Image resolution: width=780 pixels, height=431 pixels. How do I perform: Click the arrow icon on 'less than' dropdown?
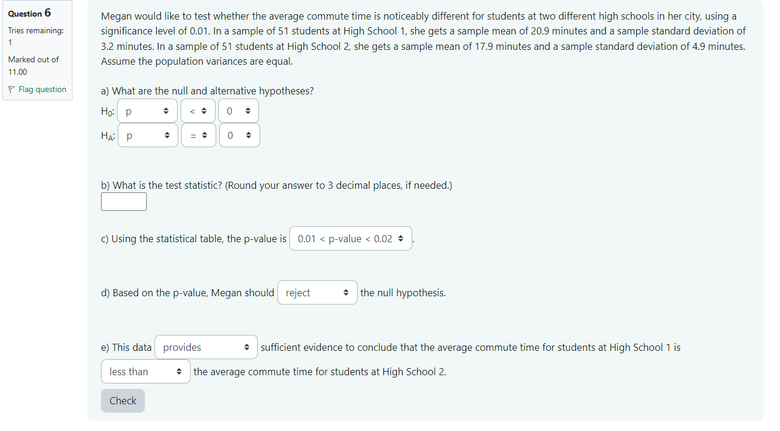pyautogui.click(x=179, y=372)
